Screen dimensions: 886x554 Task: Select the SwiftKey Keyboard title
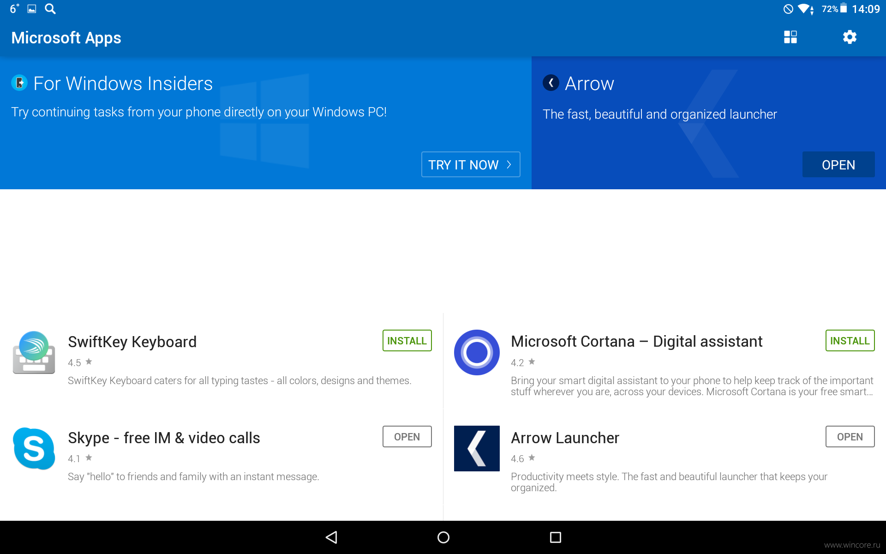tap(132, 342)
